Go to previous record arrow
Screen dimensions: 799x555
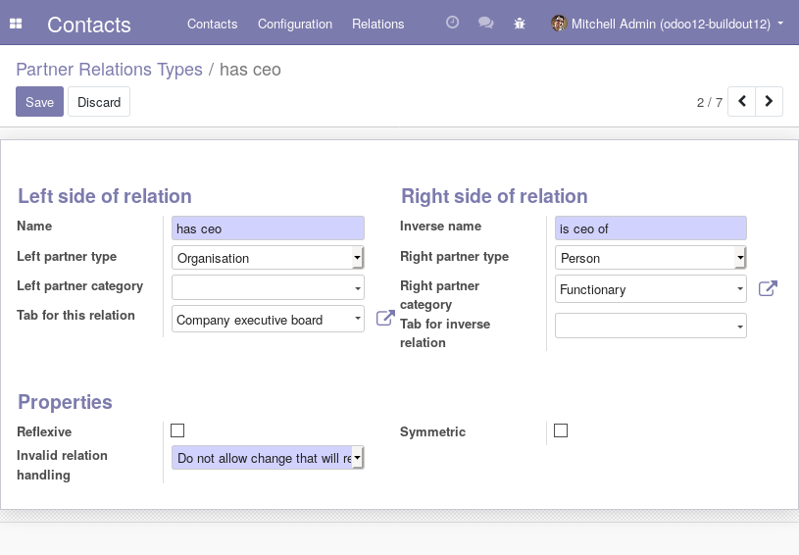pyautogui.click(x=742, y=101)
